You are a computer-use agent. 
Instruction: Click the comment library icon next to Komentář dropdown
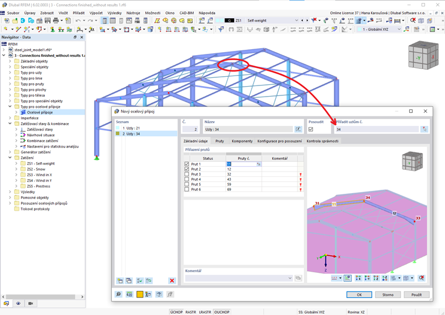pyautogui.click(x=298, y=278)
